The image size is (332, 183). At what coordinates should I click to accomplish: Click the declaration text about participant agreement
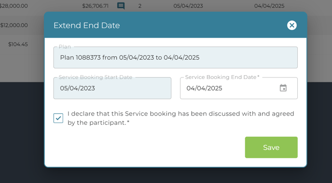(x=180, y=118)
